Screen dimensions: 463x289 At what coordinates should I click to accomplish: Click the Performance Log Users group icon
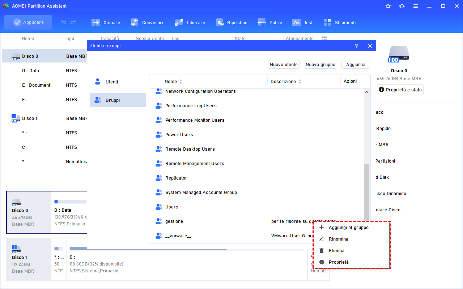point(159,106)
